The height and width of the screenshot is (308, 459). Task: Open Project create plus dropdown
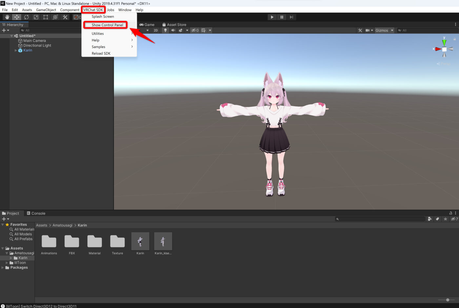point(6,219)
